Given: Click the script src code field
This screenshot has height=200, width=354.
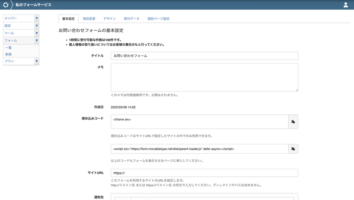Looking at the screenshot, I should coord(199,149).
